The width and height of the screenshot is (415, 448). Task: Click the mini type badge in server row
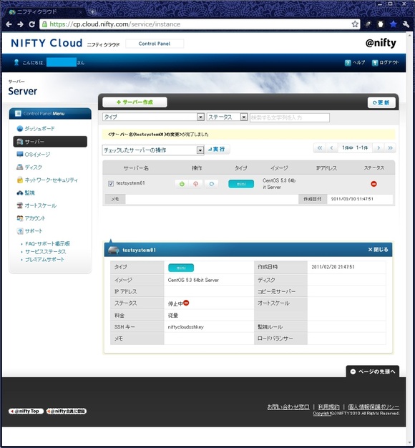click(241, 184)
